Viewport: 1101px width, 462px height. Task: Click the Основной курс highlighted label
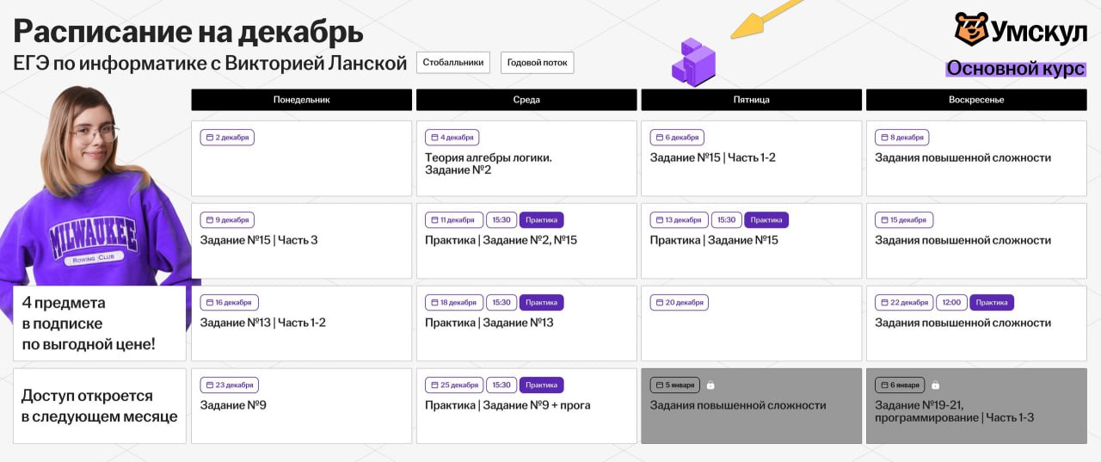tap(1016, 69)
